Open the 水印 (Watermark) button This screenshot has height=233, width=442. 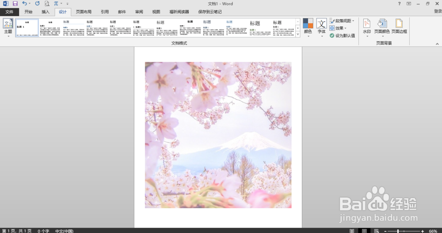point(366,28)
